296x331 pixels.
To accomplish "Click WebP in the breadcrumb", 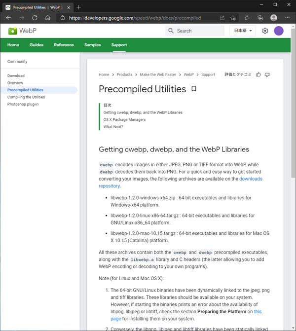I will point(189,74).
